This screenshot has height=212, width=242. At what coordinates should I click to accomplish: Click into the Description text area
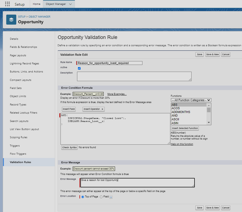[134, 76]
